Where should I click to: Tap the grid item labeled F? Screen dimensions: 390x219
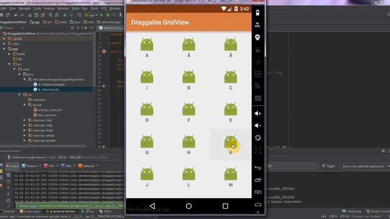tap(188, 113)
